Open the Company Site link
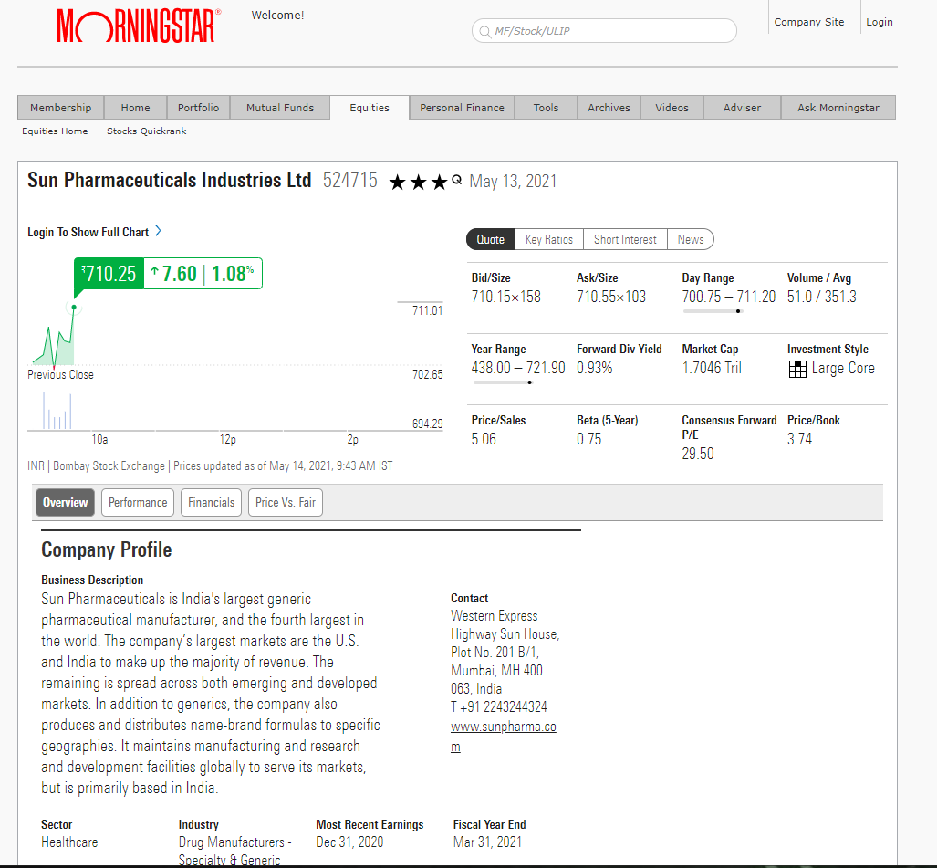This screenshot has width=937, height=868. click(x=809, y=22)
